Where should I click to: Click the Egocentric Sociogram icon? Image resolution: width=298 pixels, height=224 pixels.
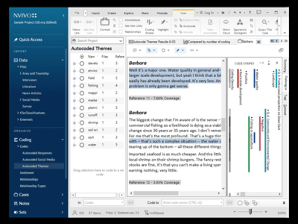(x=240, y=25)
